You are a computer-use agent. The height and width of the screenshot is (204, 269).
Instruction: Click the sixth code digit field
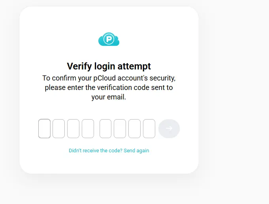tap(120, 129)
